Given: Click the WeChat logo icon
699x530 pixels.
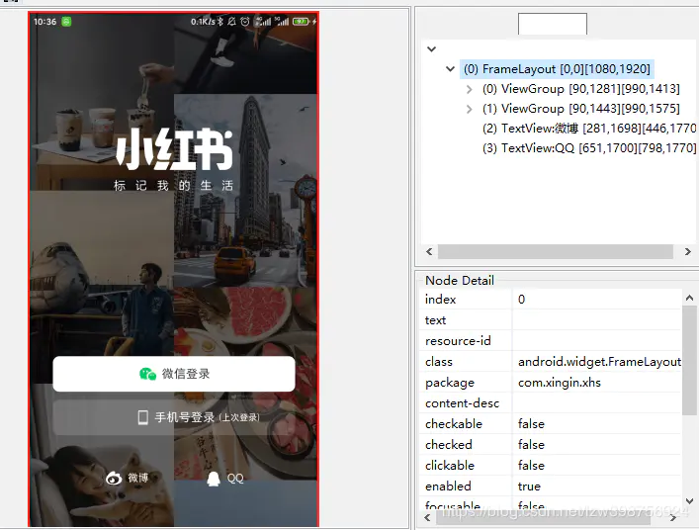Looking at the screenshot, I should (147, 374).
